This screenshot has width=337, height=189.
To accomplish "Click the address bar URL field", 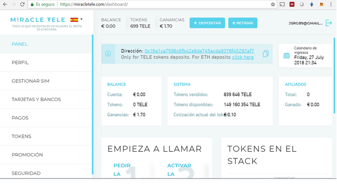I will coord(152,4).
